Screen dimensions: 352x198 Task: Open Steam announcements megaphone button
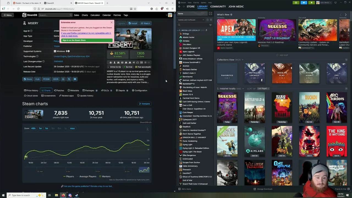tap(304, 2)
